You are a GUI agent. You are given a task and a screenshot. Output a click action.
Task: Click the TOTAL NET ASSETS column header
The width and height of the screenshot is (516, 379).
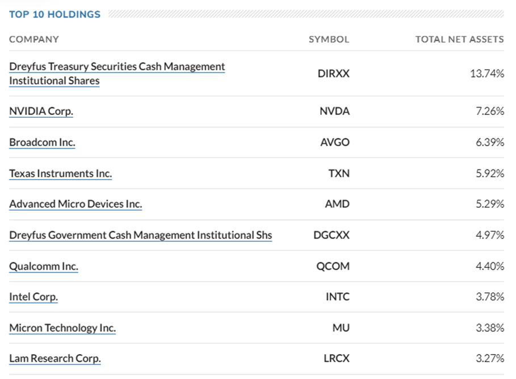pos(459,39)
